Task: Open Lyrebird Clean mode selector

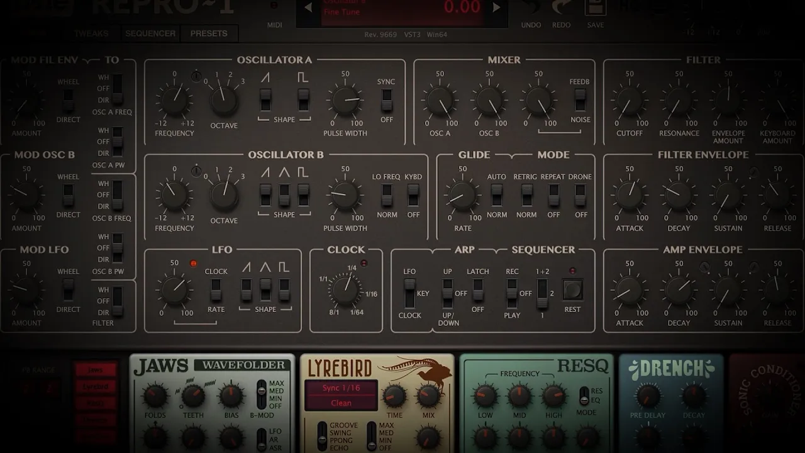Action: click(341, 403)
